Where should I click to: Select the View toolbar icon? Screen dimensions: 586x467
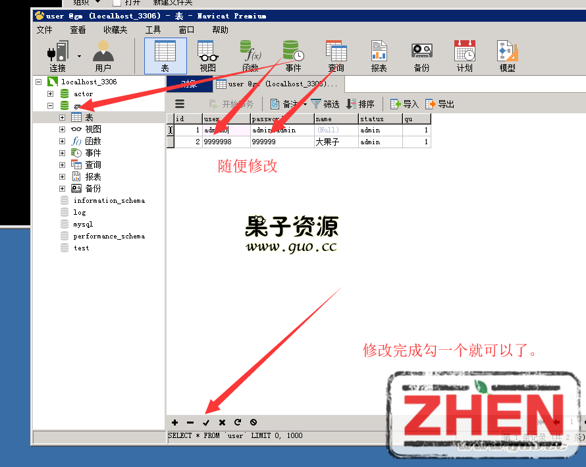[207, 53]
